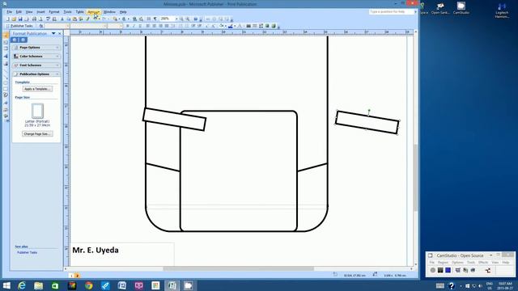This screenshot has height=291, width=518.
Task: Select the Picture Frame tool
Action: click(6, 63)
